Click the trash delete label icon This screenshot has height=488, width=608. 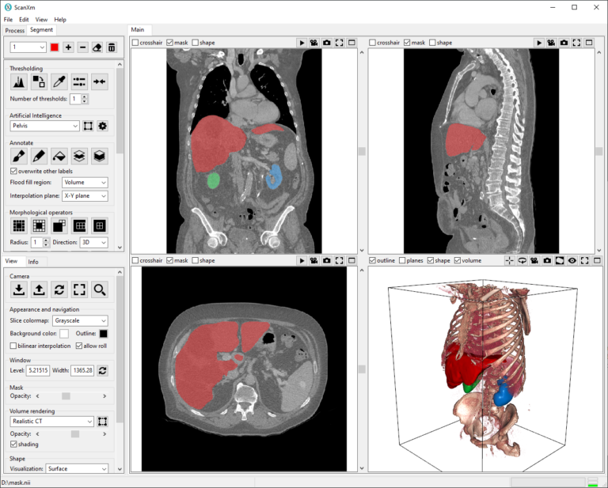click(x=112, y=47)
